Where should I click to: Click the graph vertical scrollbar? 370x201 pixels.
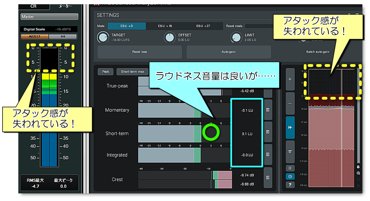[x=358, y=115]
